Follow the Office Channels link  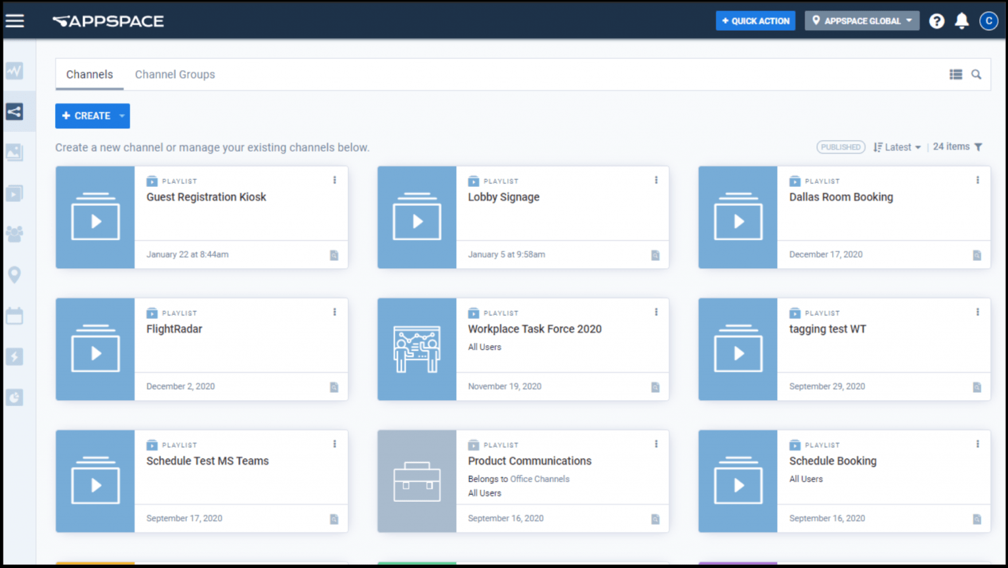click(539, 479)
